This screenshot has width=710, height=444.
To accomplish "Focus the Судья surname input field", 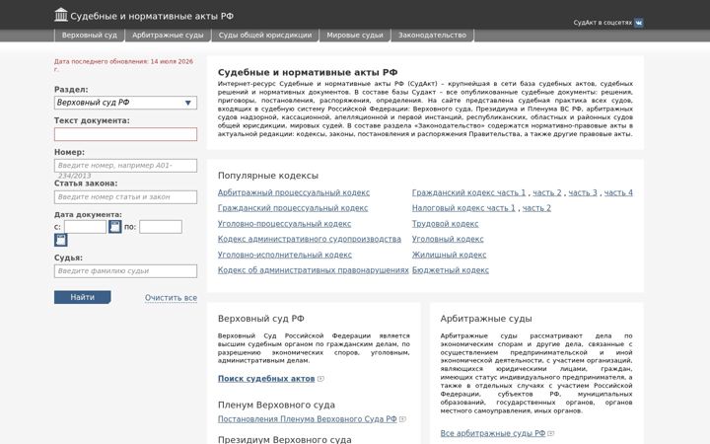I will pyautogui.click(x=125, y=271).
